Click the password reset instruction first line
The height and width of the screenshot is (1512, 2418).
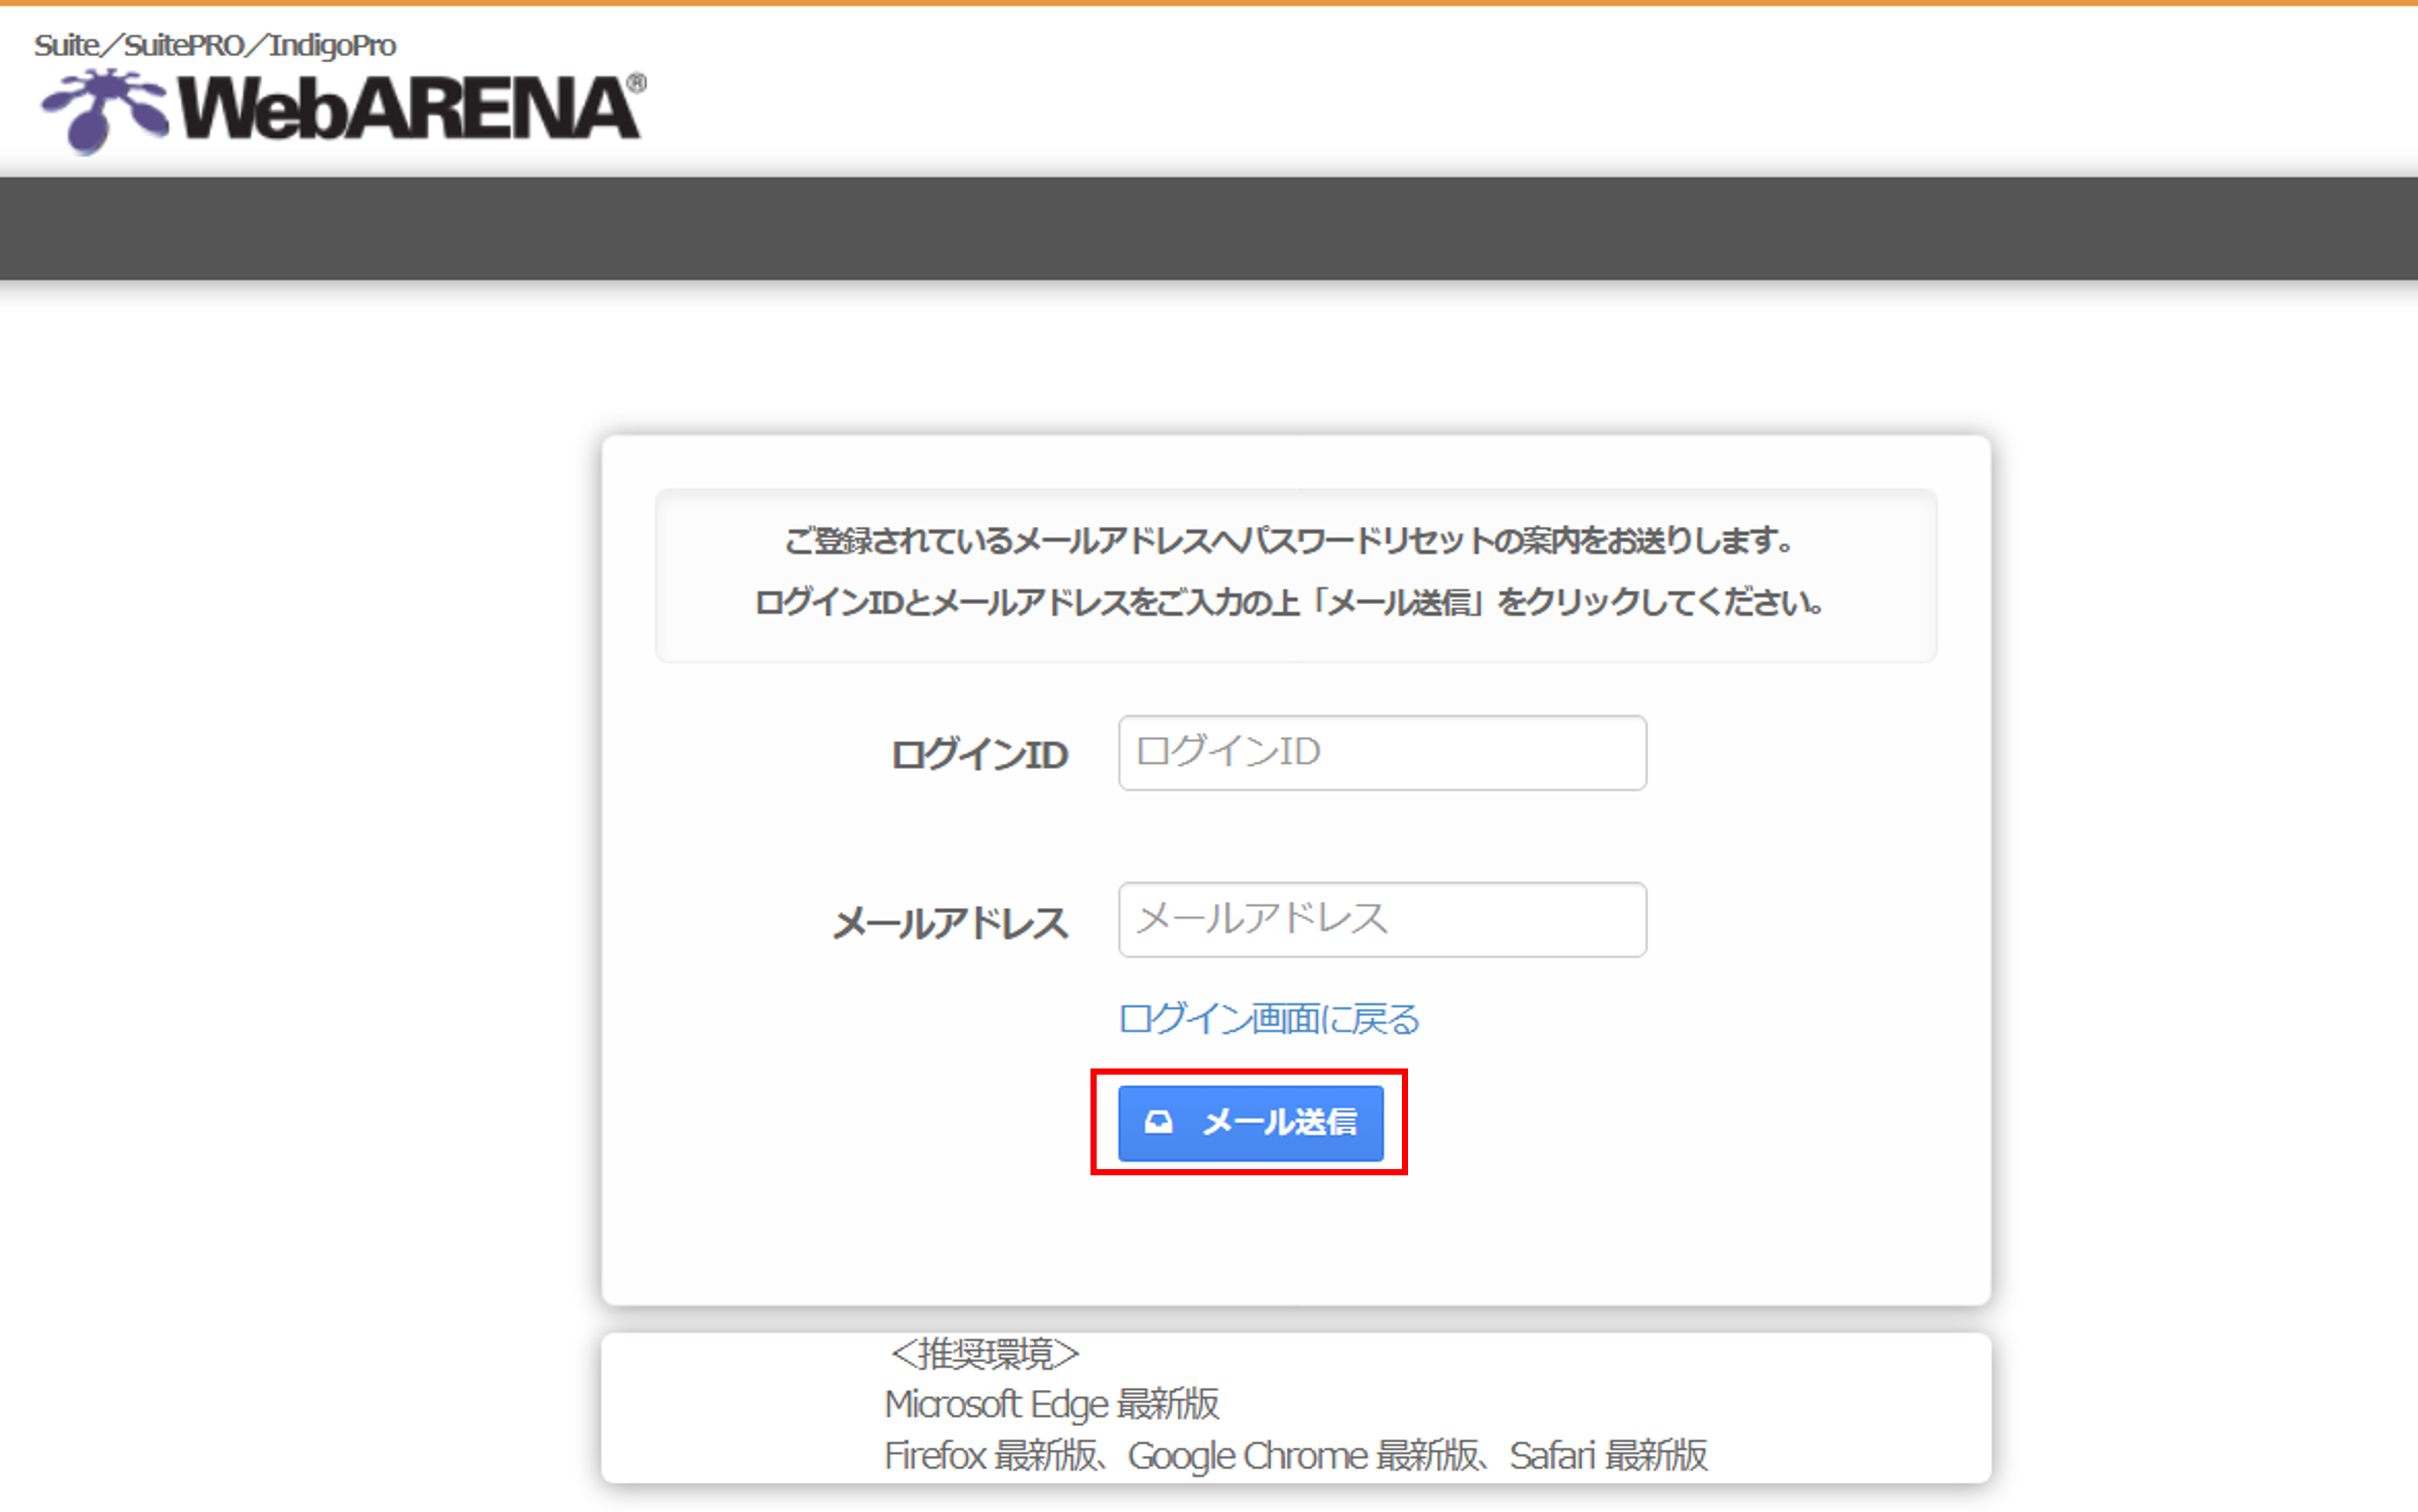[x=1288, y=541]
